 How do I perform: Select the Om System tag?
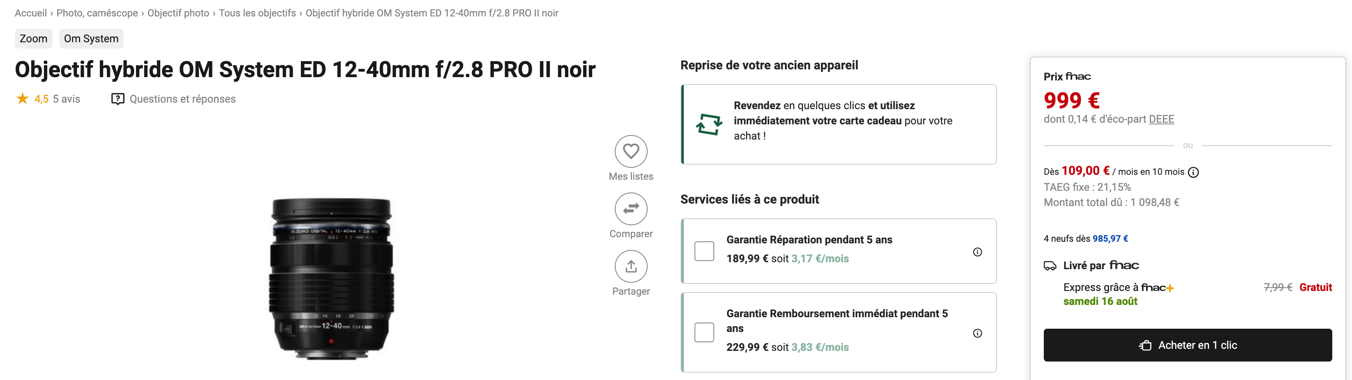pos(91,39)
